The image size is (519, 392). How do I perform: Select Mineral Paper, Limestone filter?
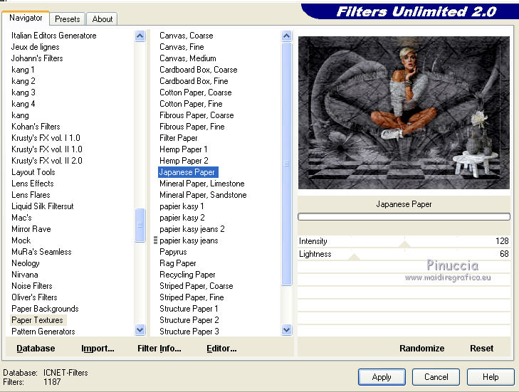coord(202,184)
